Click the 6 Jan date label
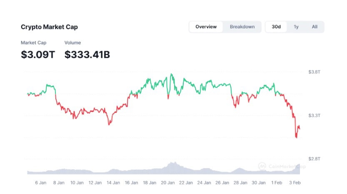This screenshot has width=347, height=194. pyautogui.click(x=40, y=183)
